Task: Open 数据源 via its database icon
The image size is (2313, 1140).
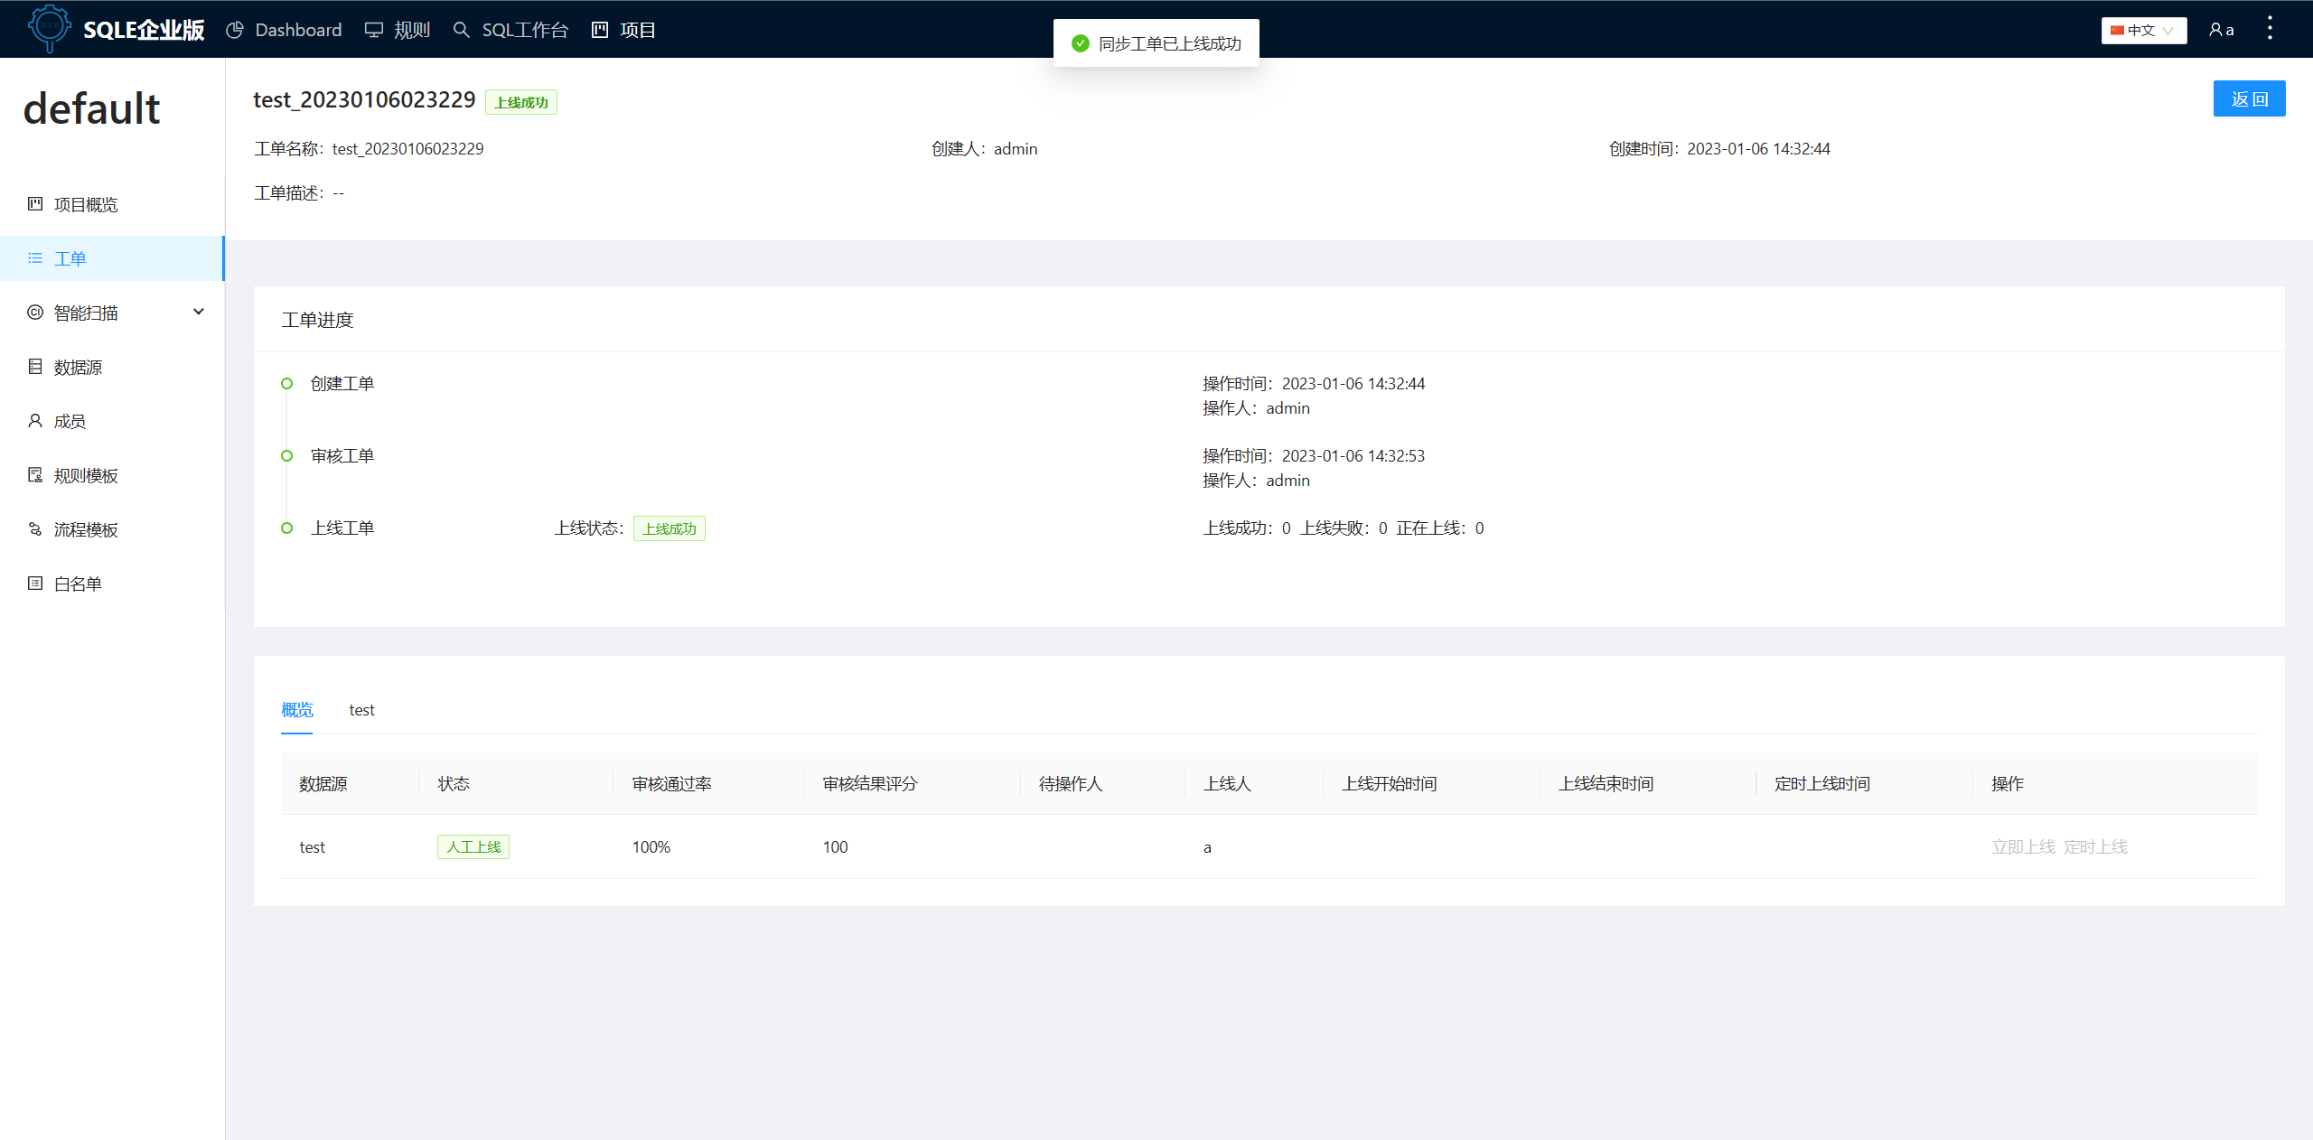Action: click(x=34, y=366)
